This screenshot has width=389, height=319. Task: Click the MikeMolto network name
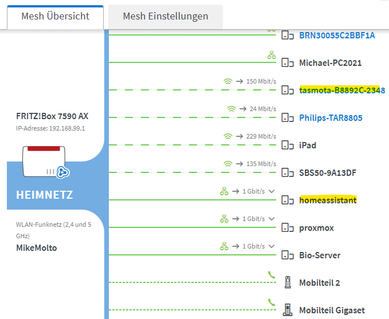tap(37, 248)
